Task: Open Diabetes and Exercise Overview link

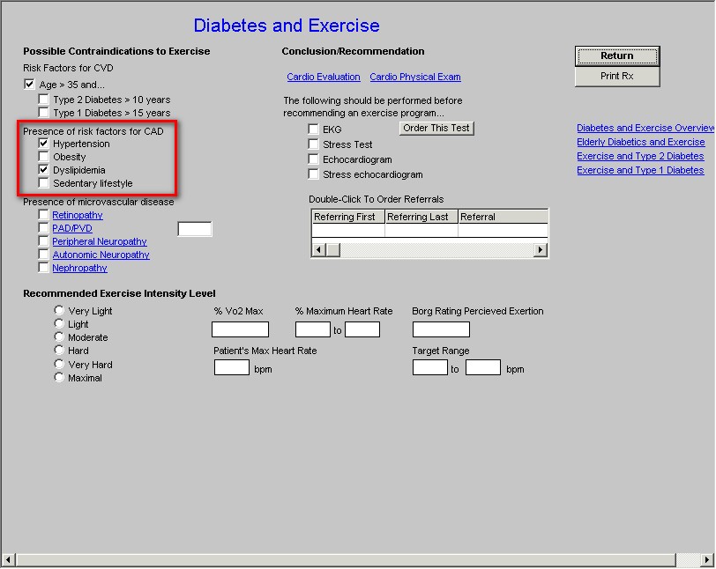Action: [645, 129]
